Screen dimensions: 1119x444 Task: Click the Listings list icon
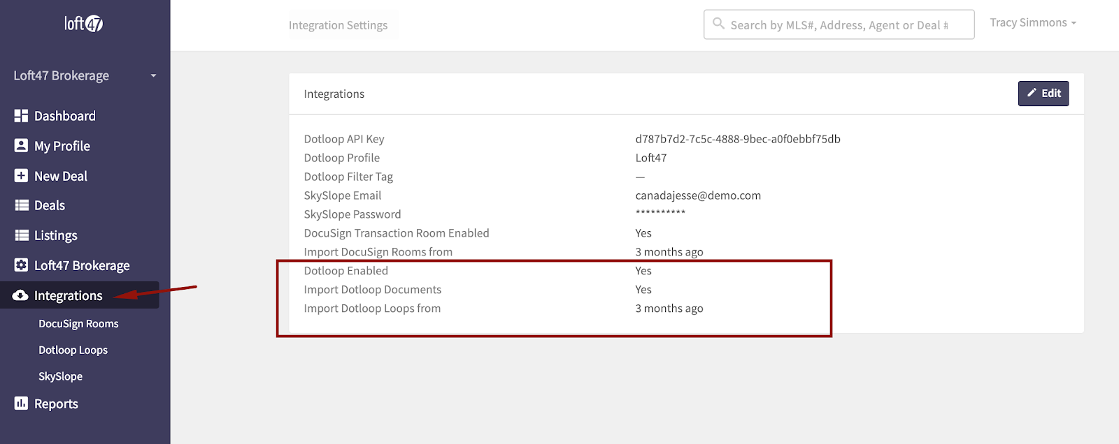22,235
